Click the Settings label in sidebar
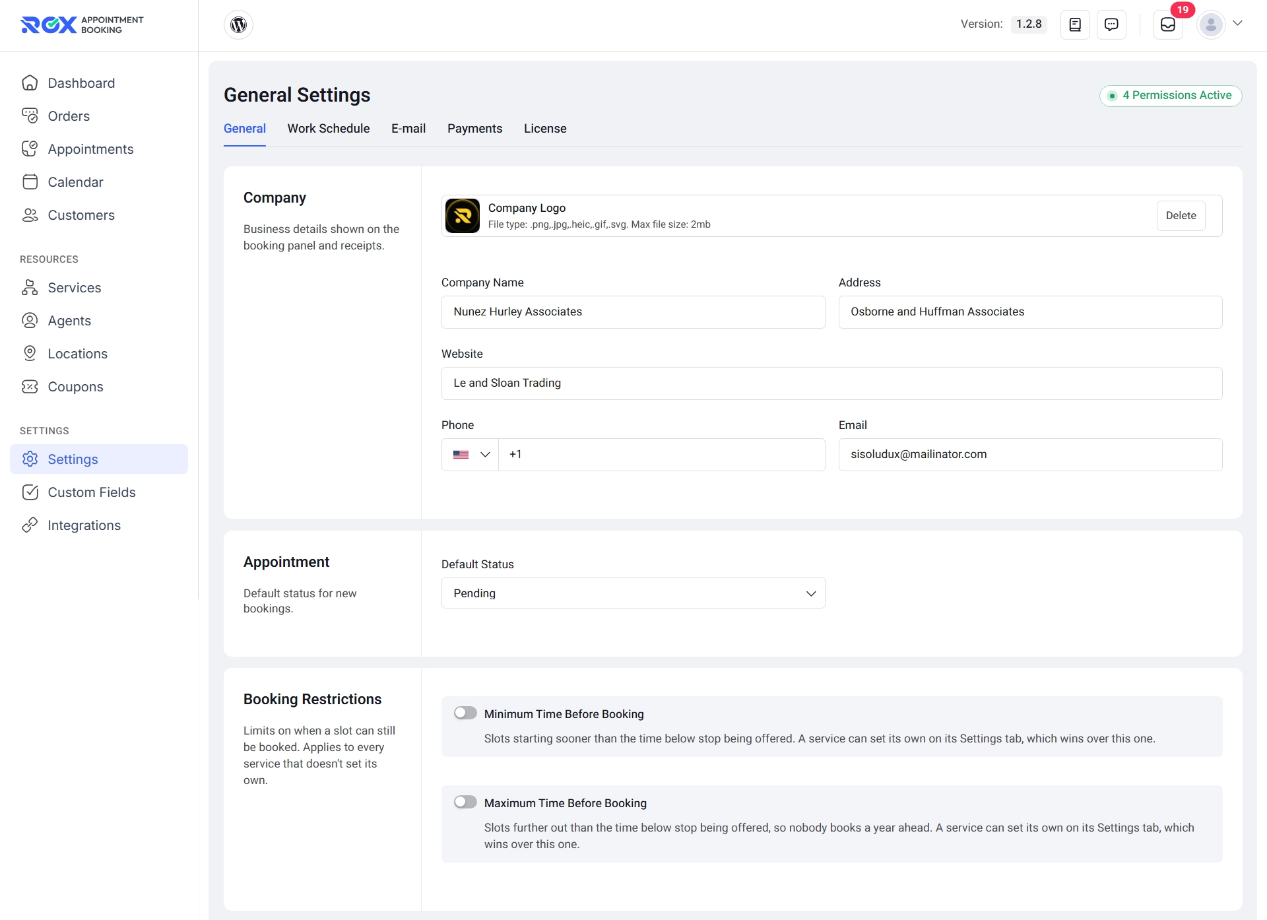The width and height of the screenshot is (1267, 920). point(73,459)
